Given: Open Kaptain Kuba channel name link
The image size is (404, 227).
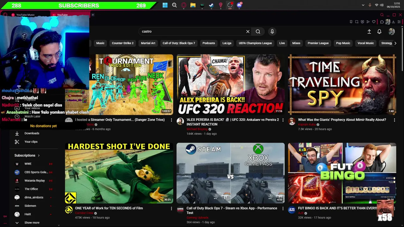Looking at the screenshot, I should [x=307, y=125].
